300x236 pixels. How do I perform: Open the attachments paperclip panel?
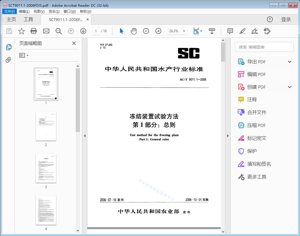coord(8,59)
